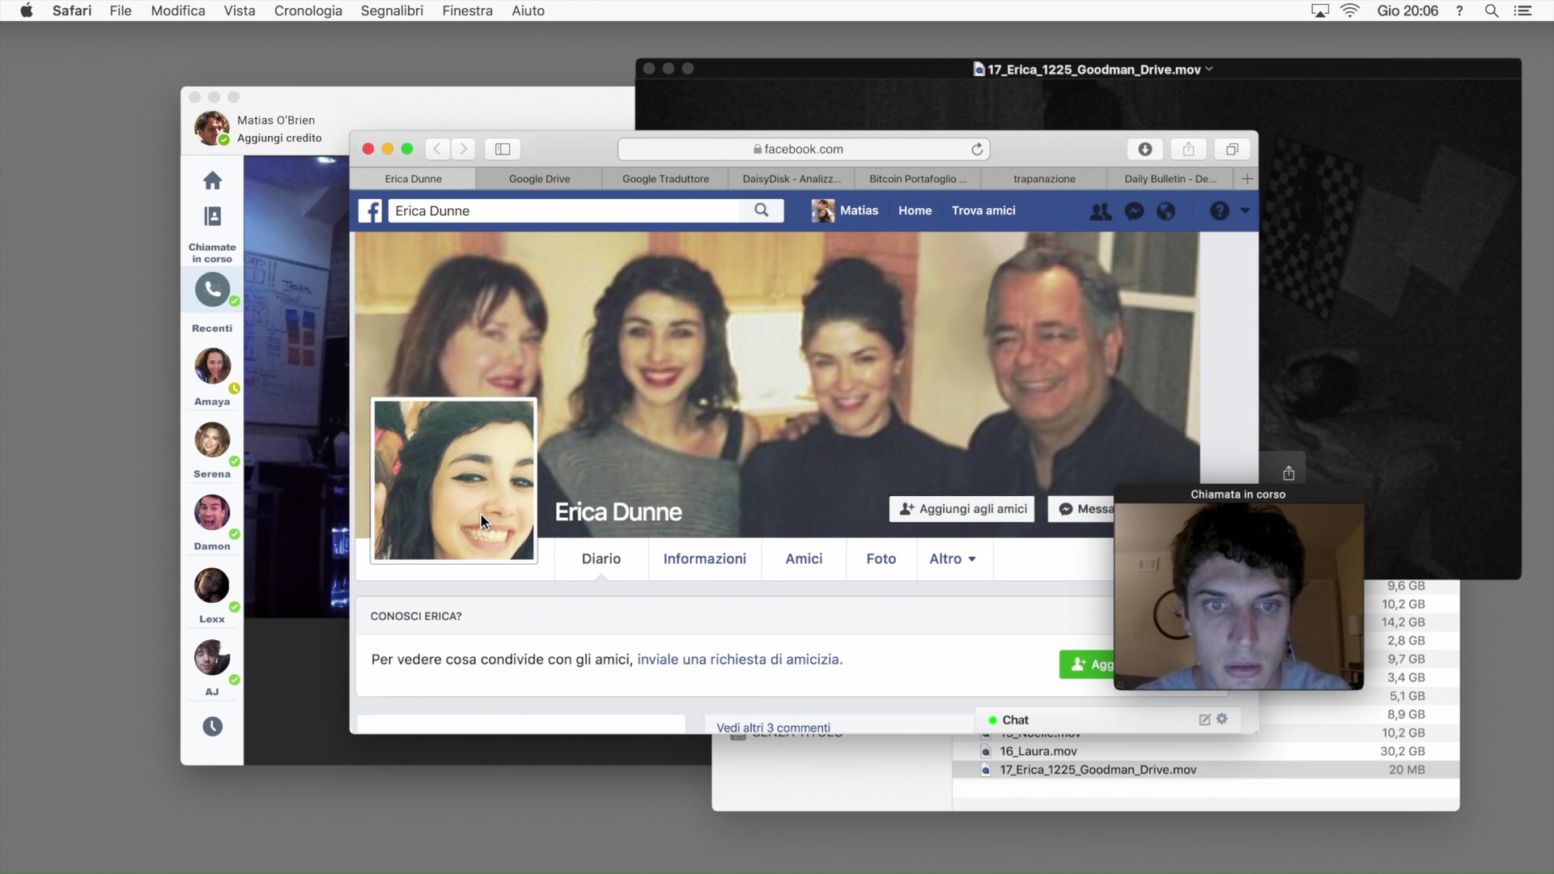
Task: Expand the video window title dropdown
Action: 1209,70
